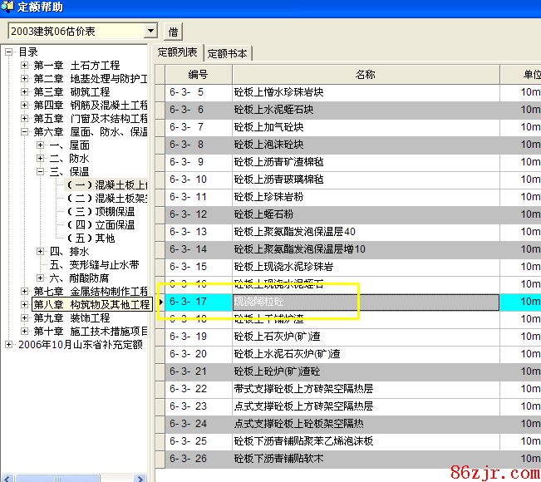Viewport: 541px width, 482px height.
Task: Click the tree panel horizontal scrollbar
Action: (x=75, y=476)
